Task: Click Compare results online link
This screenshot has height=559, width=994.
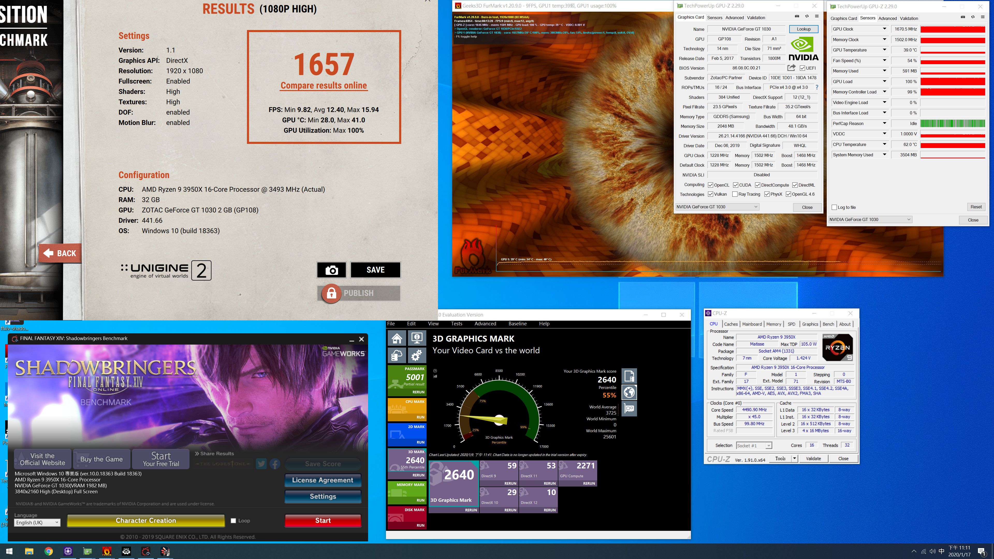Action: click(x=323, y=86)
